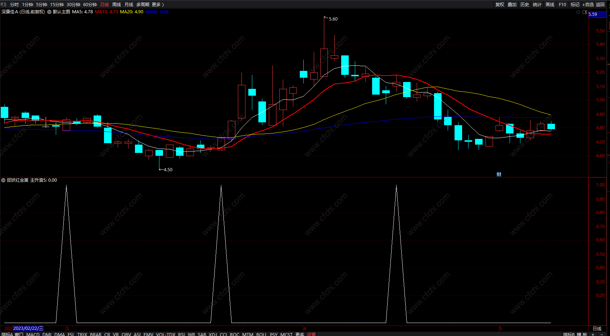
Task: Select MACD indicator in bottom bar
Action: click(33, 334)
